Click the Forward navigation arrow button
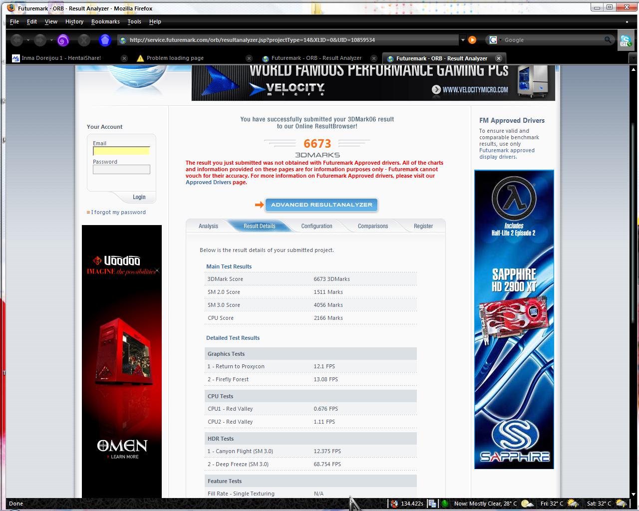The height and width of the screenshot is (511, 639). 40,40
